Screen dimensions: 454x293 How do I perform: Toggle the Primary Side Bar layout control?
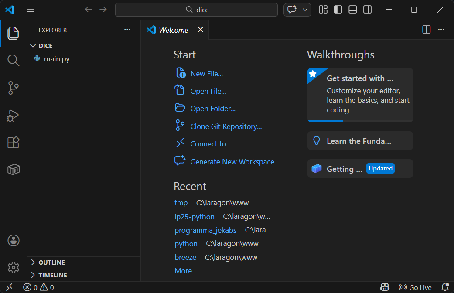pos(338,9)
